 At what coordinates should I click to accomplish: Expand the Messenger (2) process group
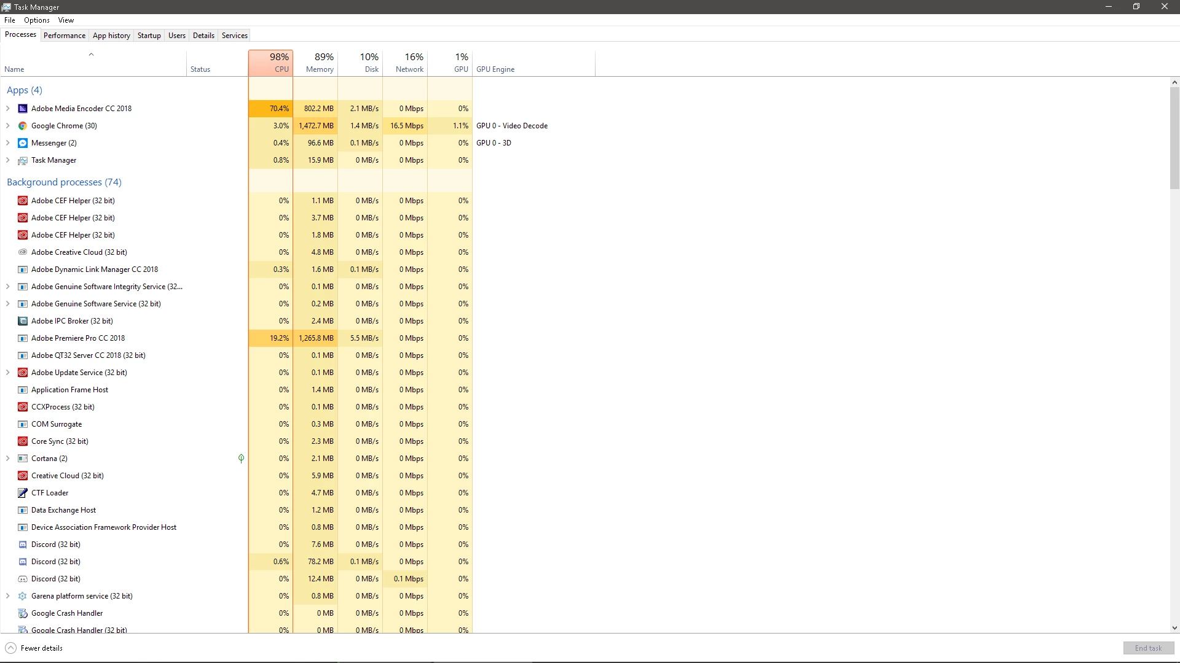click(x=8, y=143)
